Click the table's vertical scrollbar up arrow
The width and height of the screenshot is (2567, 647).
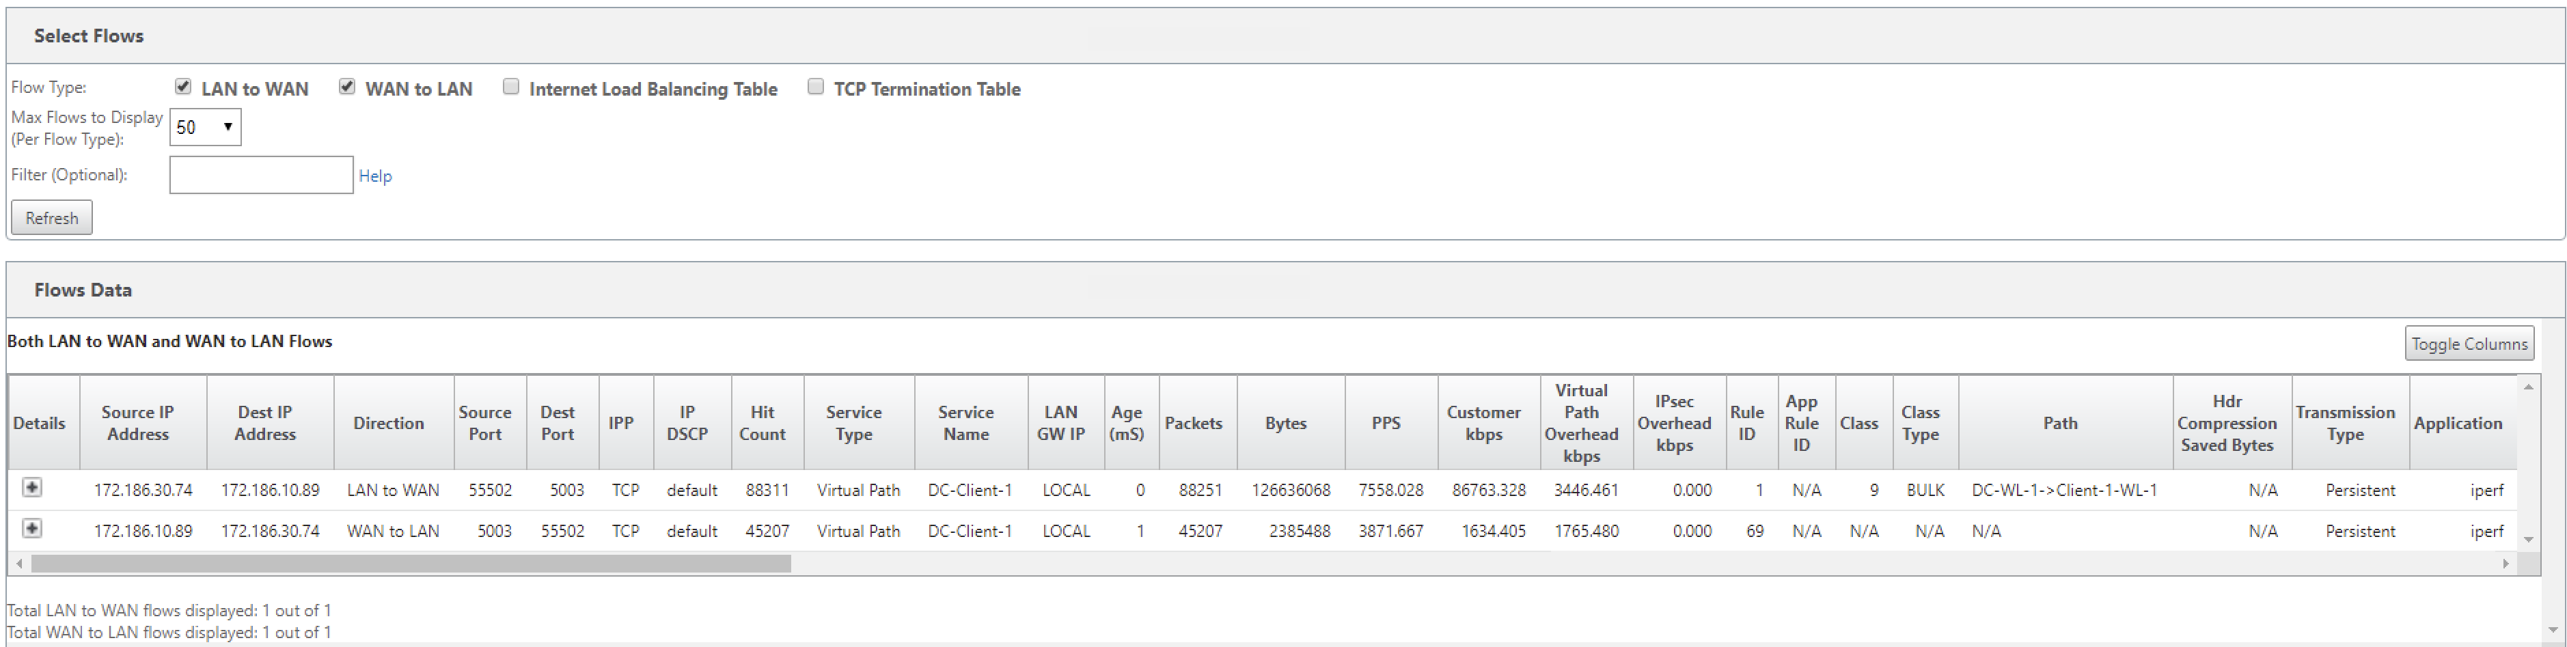tap(2528, 386)
